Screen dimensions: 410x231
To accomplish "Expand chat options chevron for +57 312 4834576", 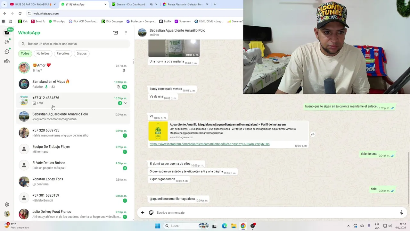I will point(126,103).
